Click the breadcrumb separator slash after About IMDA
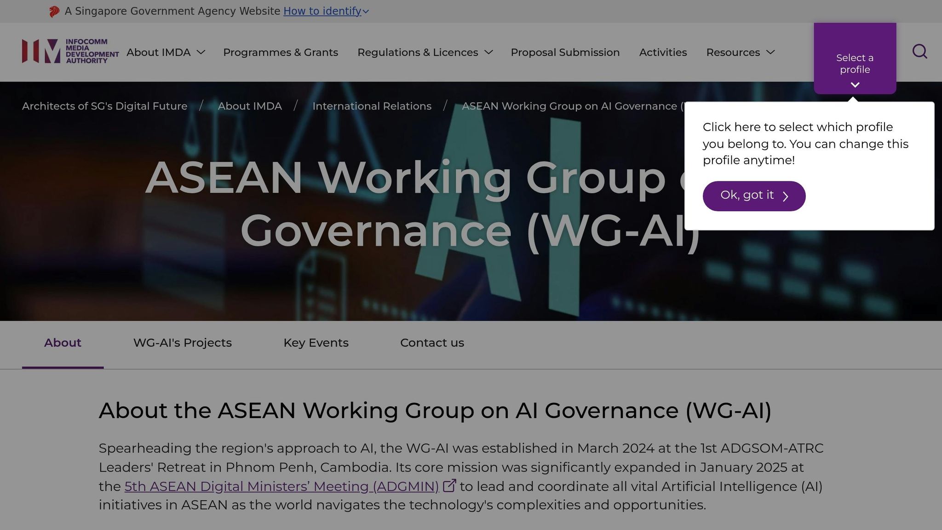 [x=296, y=106]
